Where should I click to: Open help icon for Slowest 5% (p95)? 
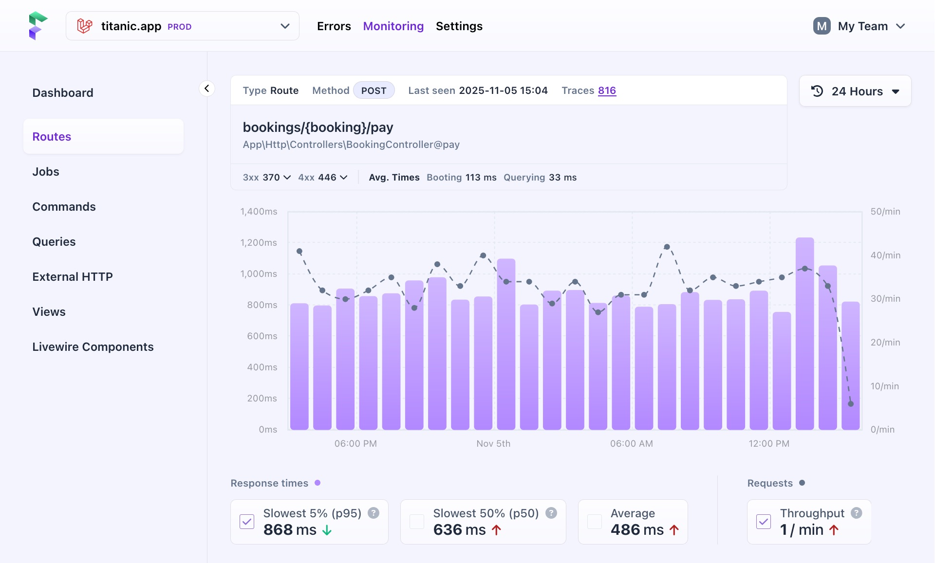click(374, 513)
